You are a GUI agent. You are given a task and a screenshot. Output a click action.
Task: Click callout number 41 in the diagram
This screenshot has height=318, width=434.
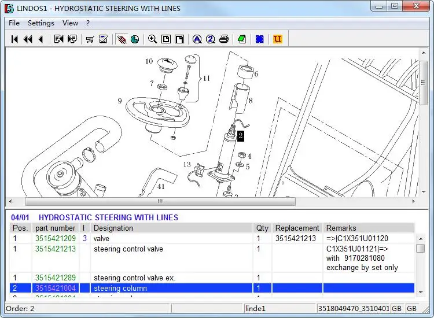click(161, 187)
